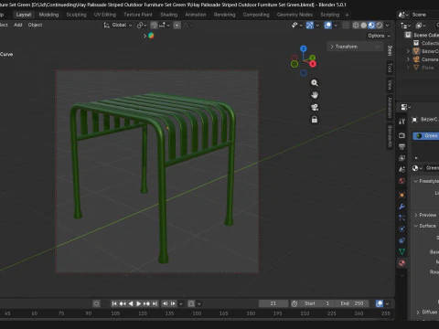Switch to Scripting workspace tab
The height and width of the screenshot is (329, 439).
tap(329, 15)
